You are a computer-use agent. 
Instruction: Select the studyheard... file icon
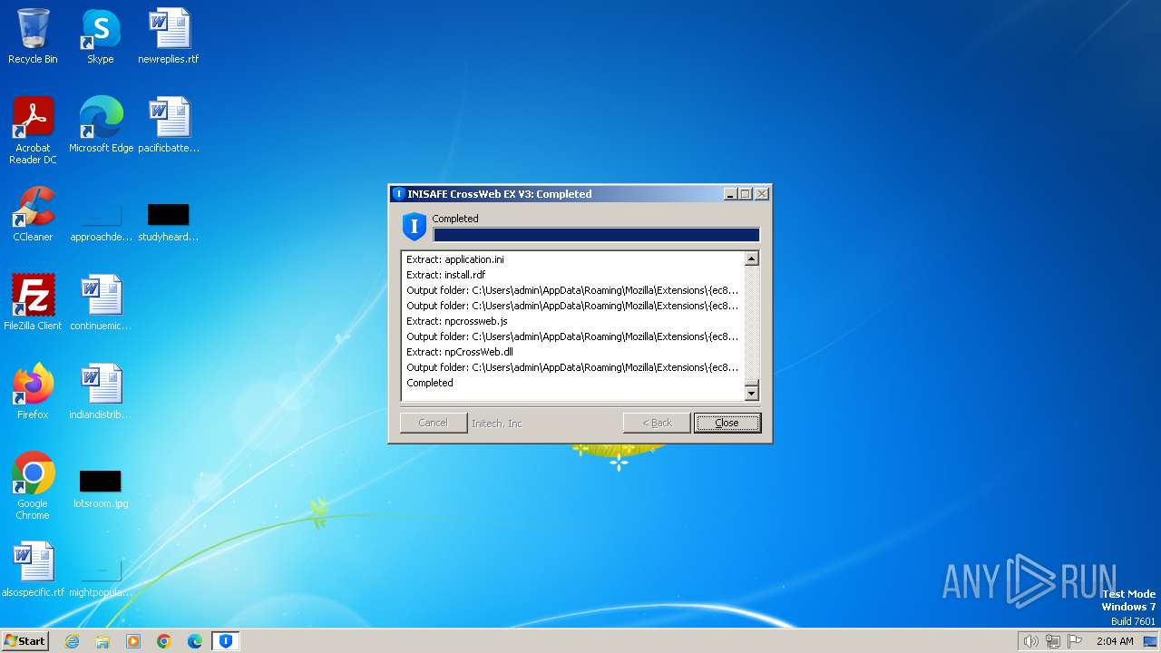(169, 222)
